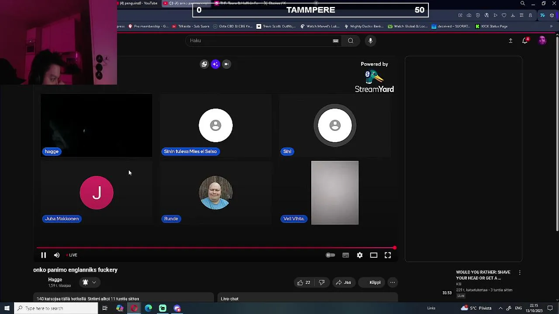Open the Watch Marvel's Luk... bookmark

click(320, 26)
